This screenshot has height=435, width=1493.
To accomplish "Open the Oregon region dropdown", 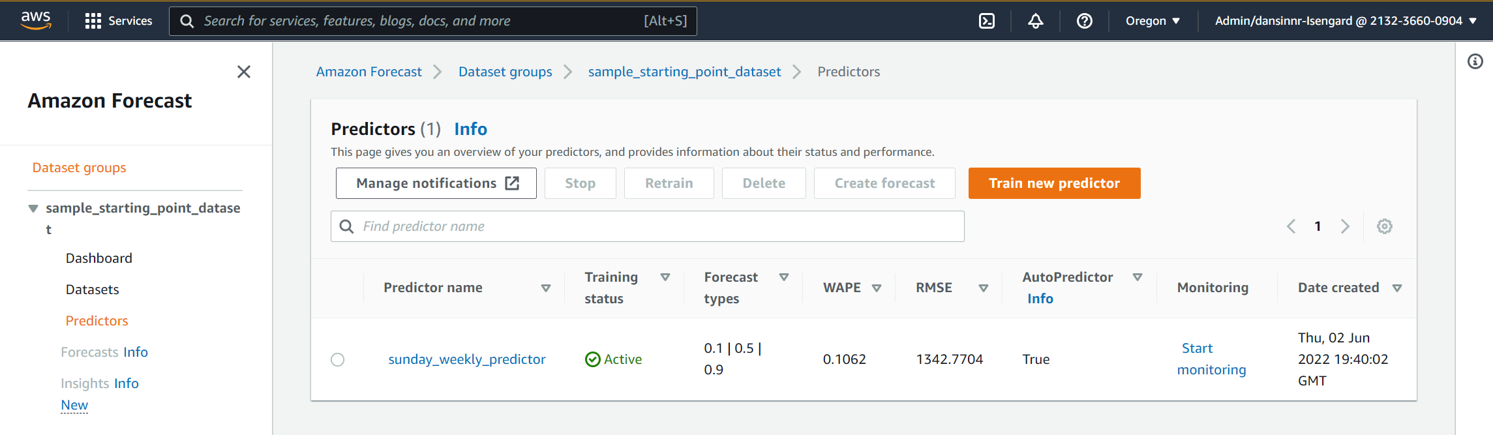I will point(1153,21).
